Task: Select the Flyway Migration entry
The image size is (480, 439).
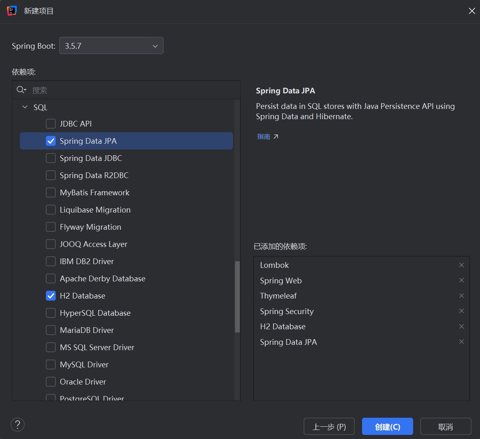Action: [91, 227]
